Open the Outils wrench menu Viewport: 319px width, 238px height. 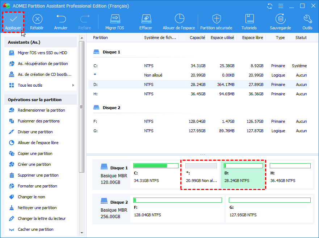click(x=307, y=19)
